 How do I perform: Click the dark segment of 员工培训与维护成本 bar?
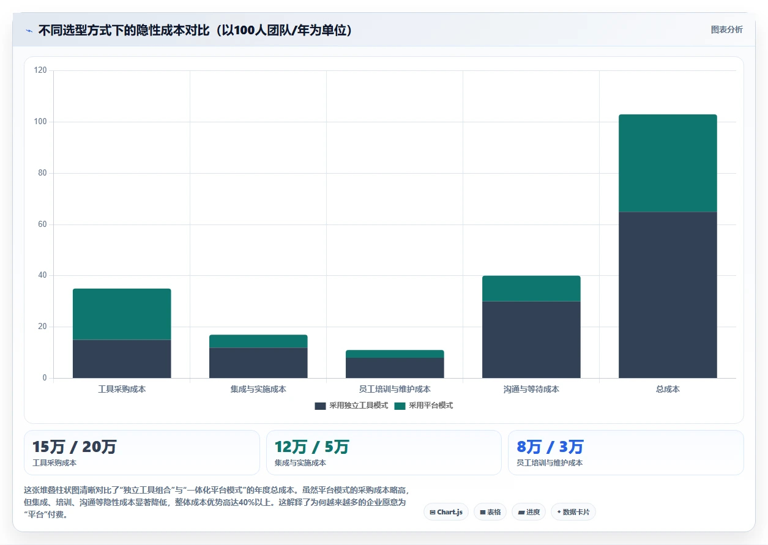[395, 368]
